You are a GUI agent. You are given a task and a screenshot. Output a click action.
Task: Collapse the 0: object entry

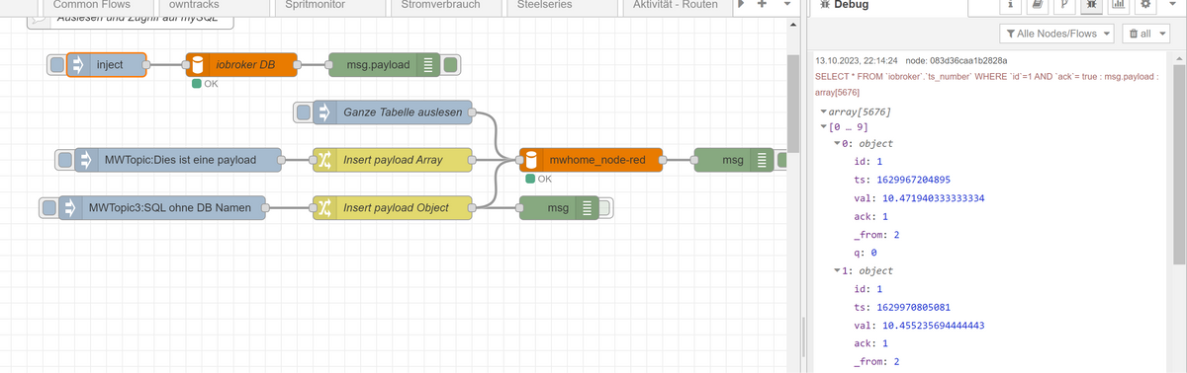click(x=838, y=144)
